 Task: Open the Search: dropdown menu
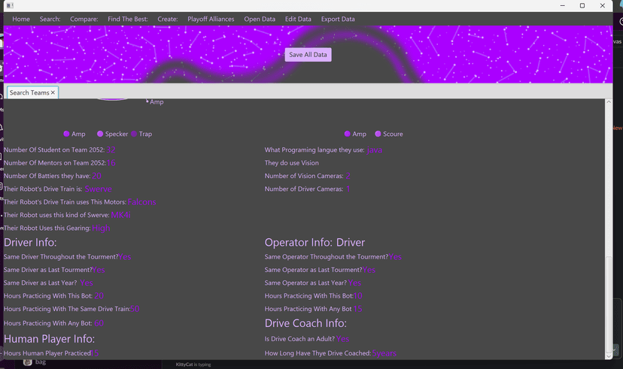(50, 19)
